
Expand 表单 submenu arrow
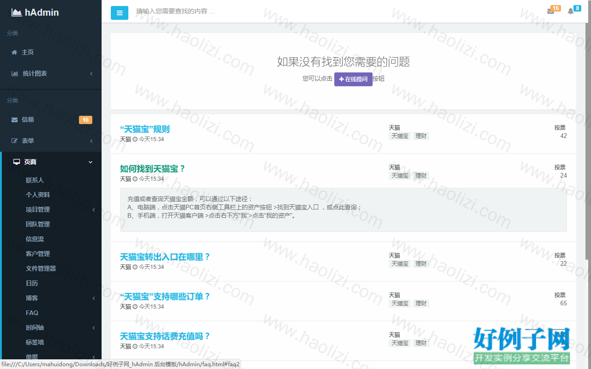(x=91, y=141)
